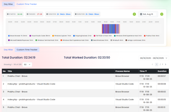Click the Windsurf gray legend swatch
171x112 pixels.
(111, 40)
